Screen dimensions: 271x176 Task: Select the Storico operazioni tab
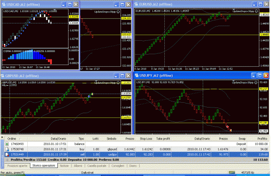pos(44,166)
